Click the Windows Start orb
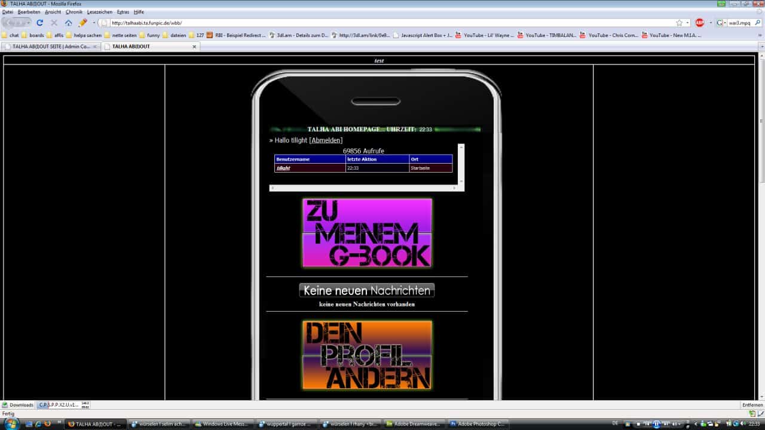 pos(11,424)
